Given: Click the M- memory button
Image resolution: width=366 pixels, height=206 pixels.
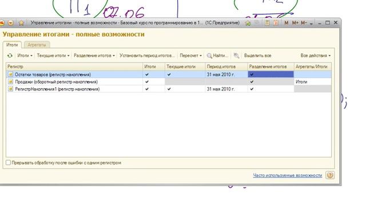Looking at the screenshot, I should (x=304, y=23).
